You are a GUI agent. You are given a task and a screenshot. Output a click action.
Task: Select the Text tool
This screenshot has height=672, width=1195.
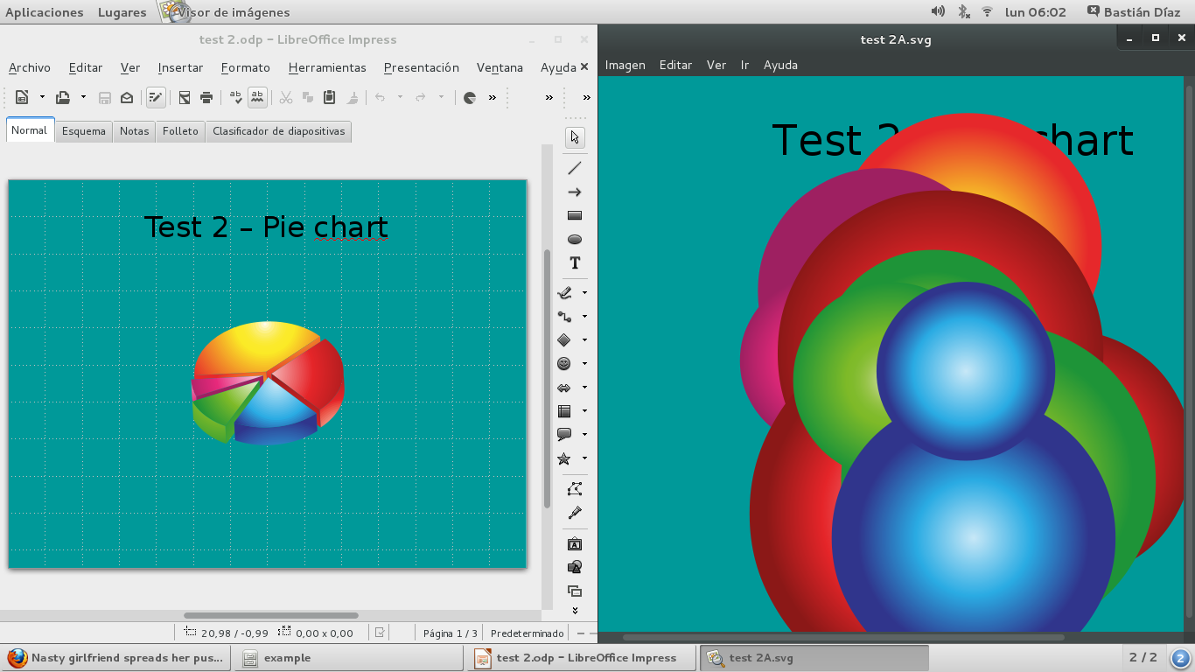[575, 262]
